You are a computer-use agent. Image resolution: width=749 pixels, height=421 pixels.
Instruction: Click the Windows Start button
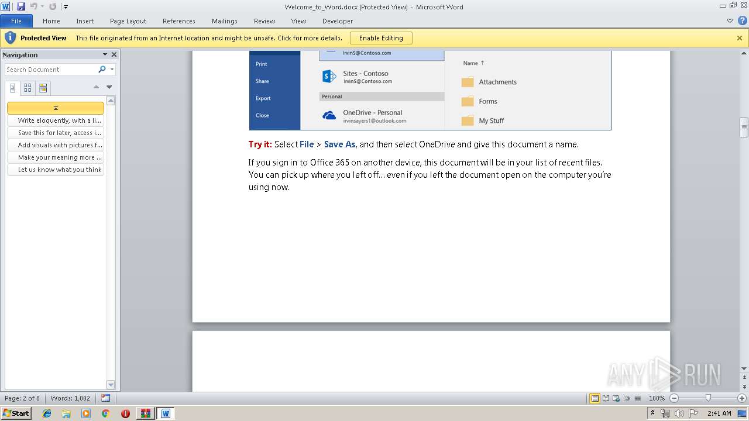tap(16, 413)
